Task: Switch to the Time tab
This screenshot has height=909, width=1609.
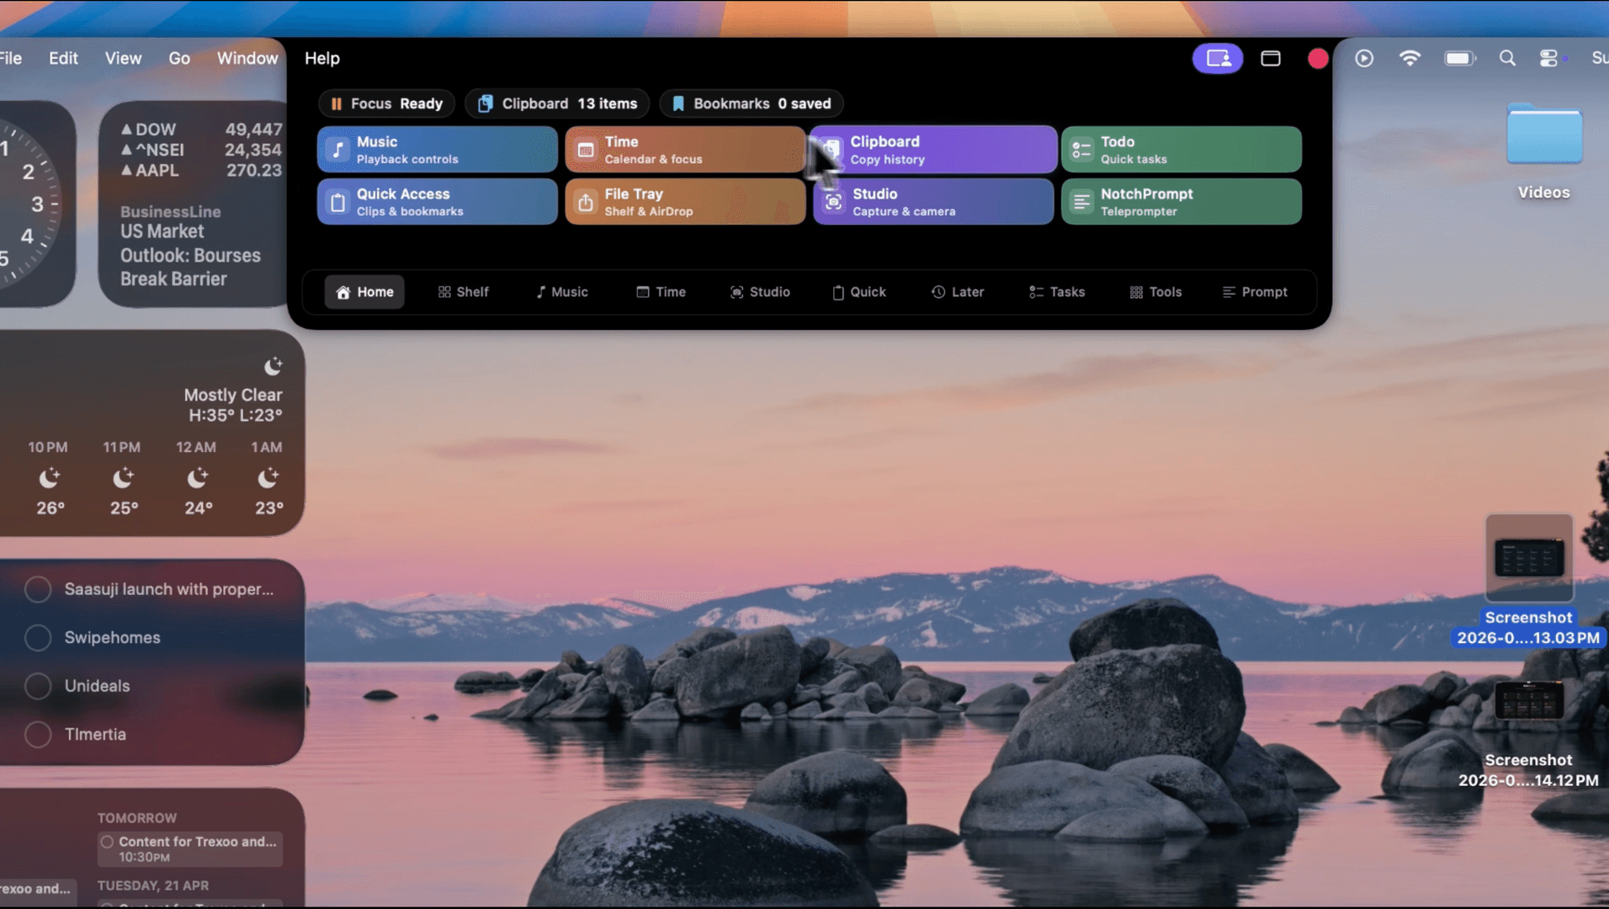Action: point(661,292)
